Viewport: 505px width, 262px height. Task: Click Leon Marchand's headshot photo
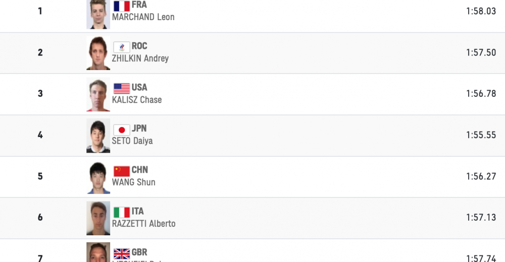tap(98, 13)
